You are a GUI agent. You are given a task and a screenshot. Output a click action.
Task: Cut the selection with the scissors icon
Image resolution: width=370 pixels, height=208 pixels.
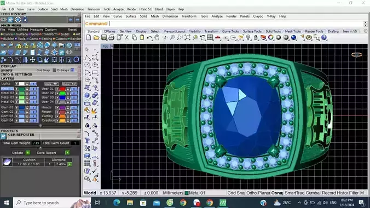coord(127,38)
